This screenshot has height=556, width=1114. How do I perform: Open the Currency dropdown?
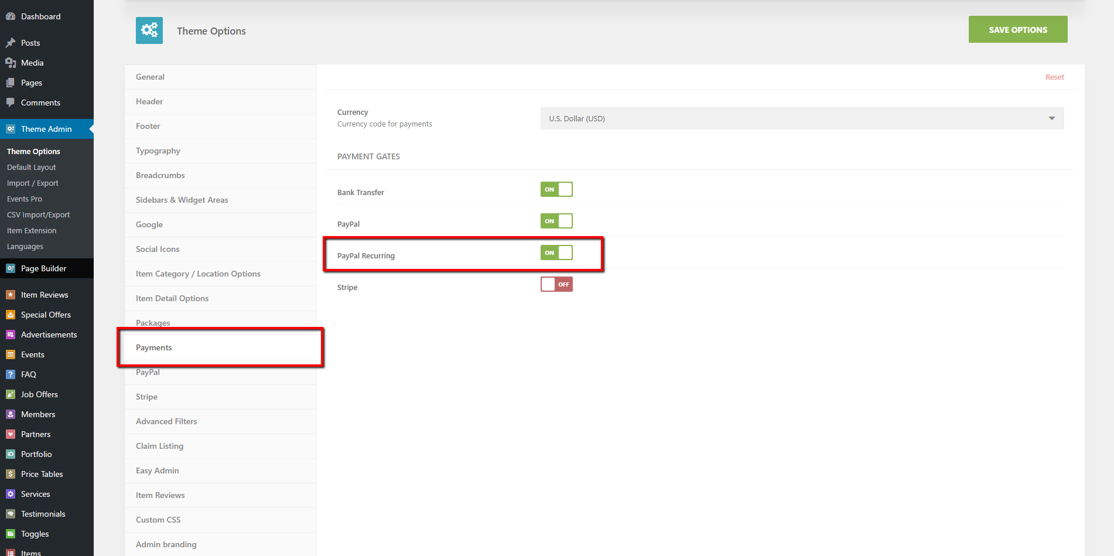coord(802,118)
